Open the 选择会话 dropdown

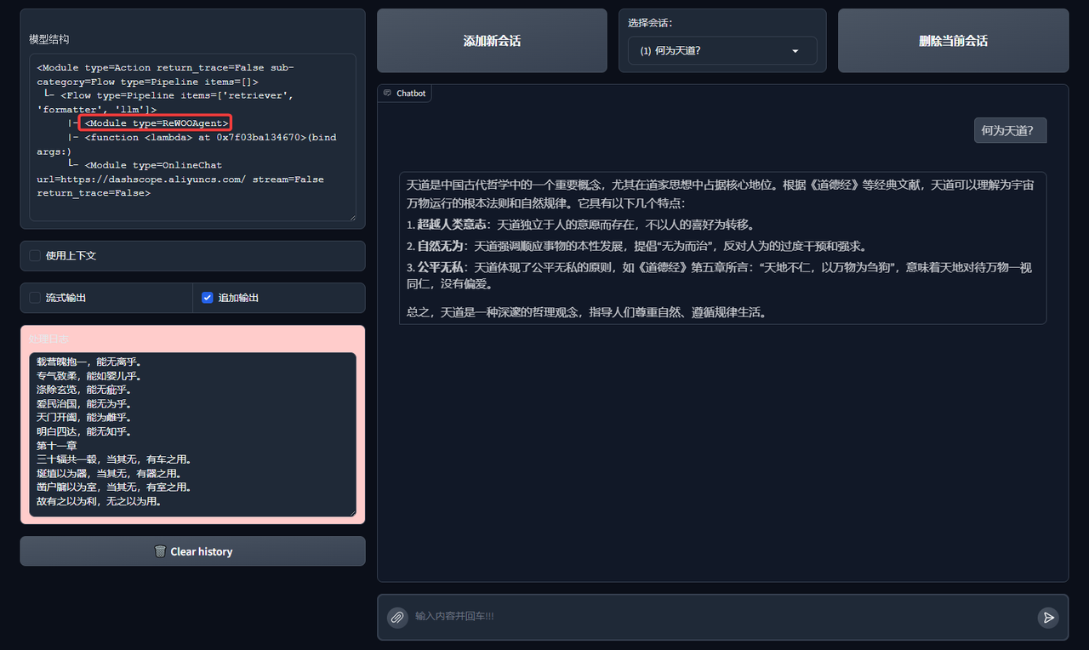click(x=722, y=50)
